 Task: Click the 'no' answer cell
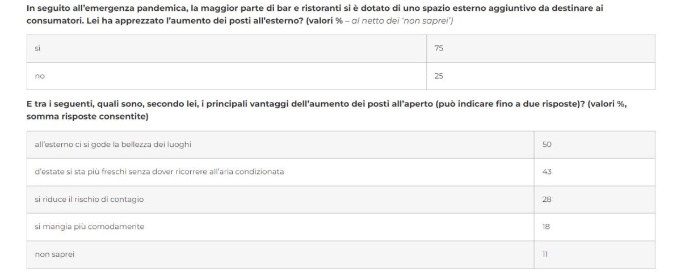40,76
